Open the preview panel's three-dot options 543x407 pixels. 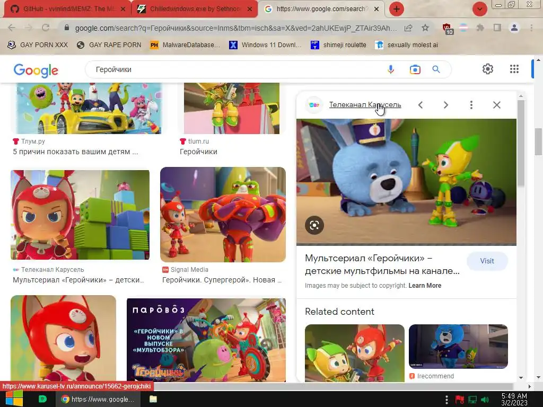tap(471, 105)
